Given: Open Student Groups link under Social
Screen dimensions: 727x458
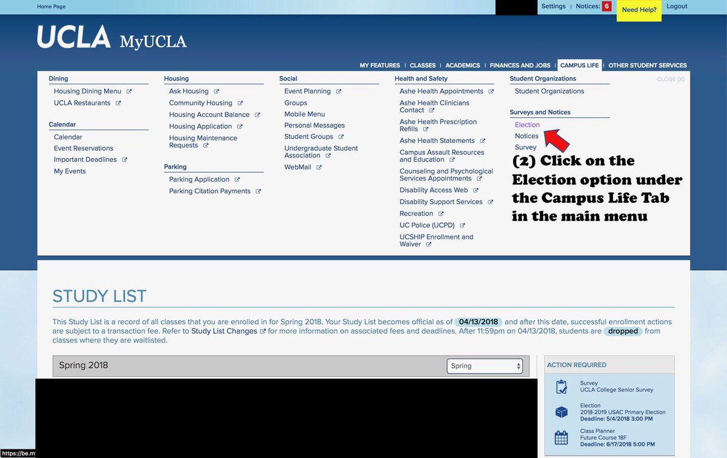Looking at the screenshot, I should point(309,137).
